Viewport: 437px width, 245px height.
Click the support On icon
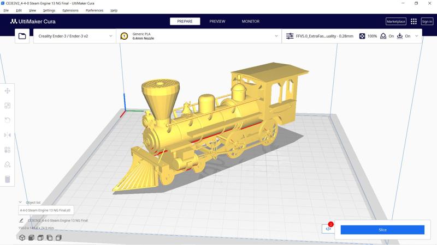(383, 36)
